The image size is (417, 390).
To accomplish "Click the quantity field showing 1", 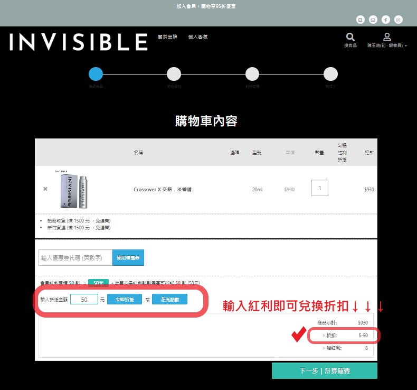I will [x=320, y=188].
